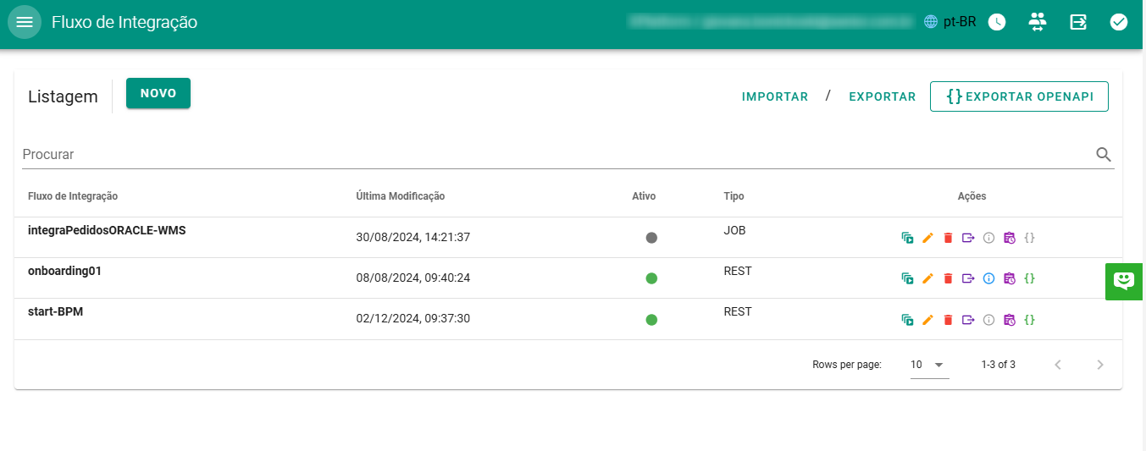Select start-BPM flow name

pos(55,311)
